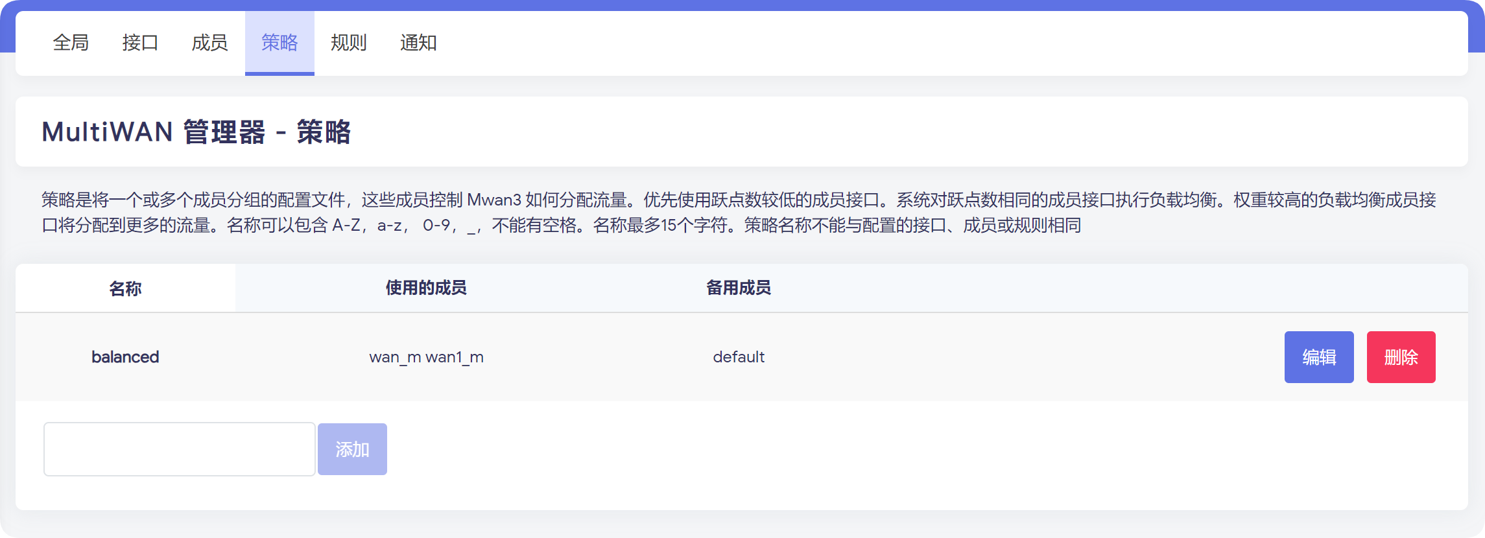
Task: Go to the 成员 tab
Action: click(209, 43)
